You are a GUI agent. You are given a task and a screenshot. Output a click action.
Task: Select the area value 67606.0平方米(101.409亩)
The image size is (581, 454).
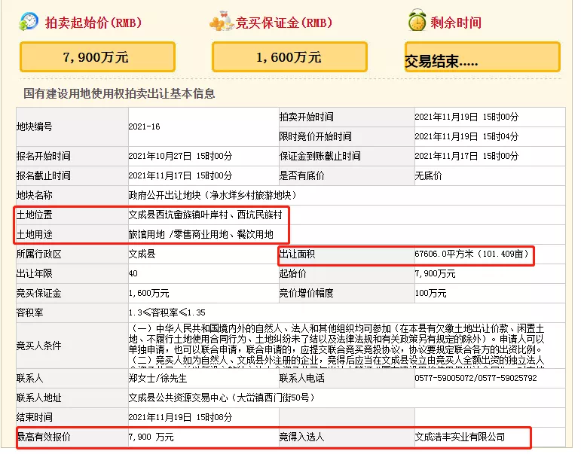click(x=472, y=254)
